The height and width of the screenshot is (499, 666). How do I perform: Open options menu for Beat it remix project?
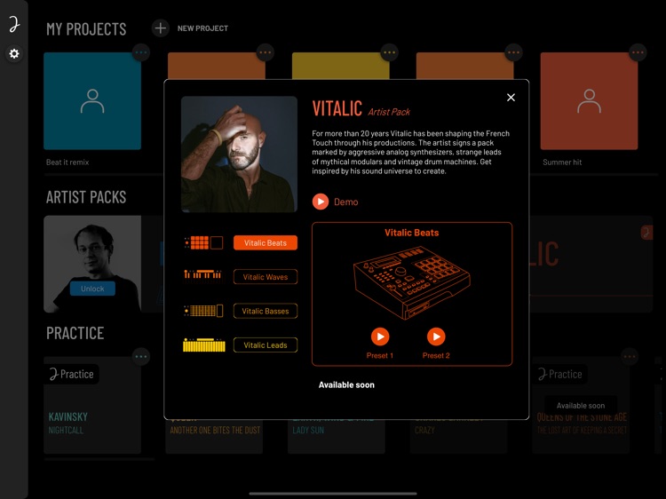[141, 52]
